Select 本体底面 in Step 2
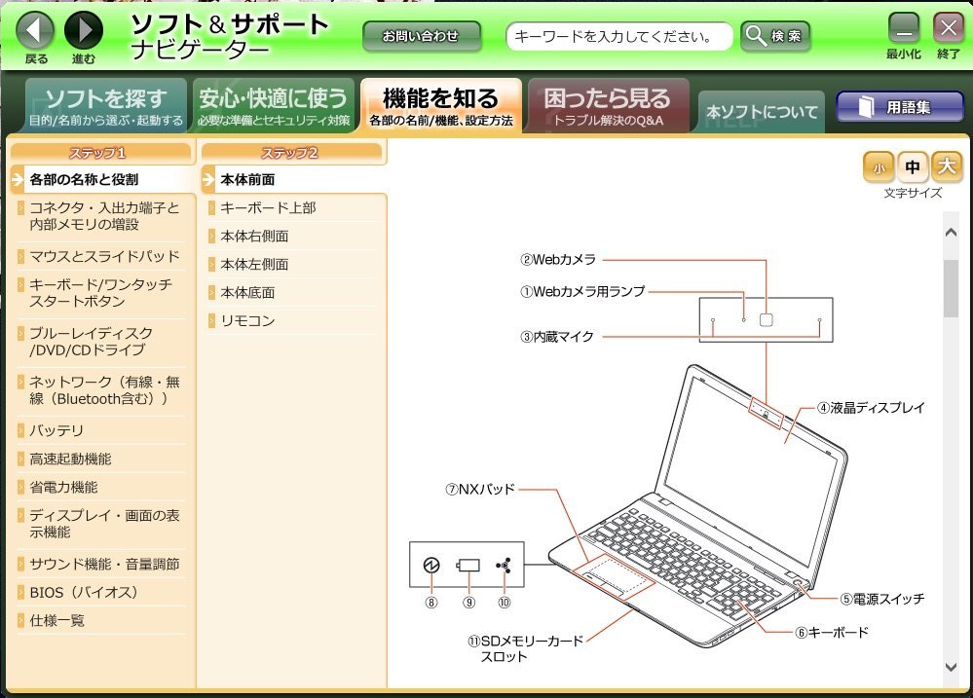973x698 pixels. pyautogui.click(x=294, y=293)
